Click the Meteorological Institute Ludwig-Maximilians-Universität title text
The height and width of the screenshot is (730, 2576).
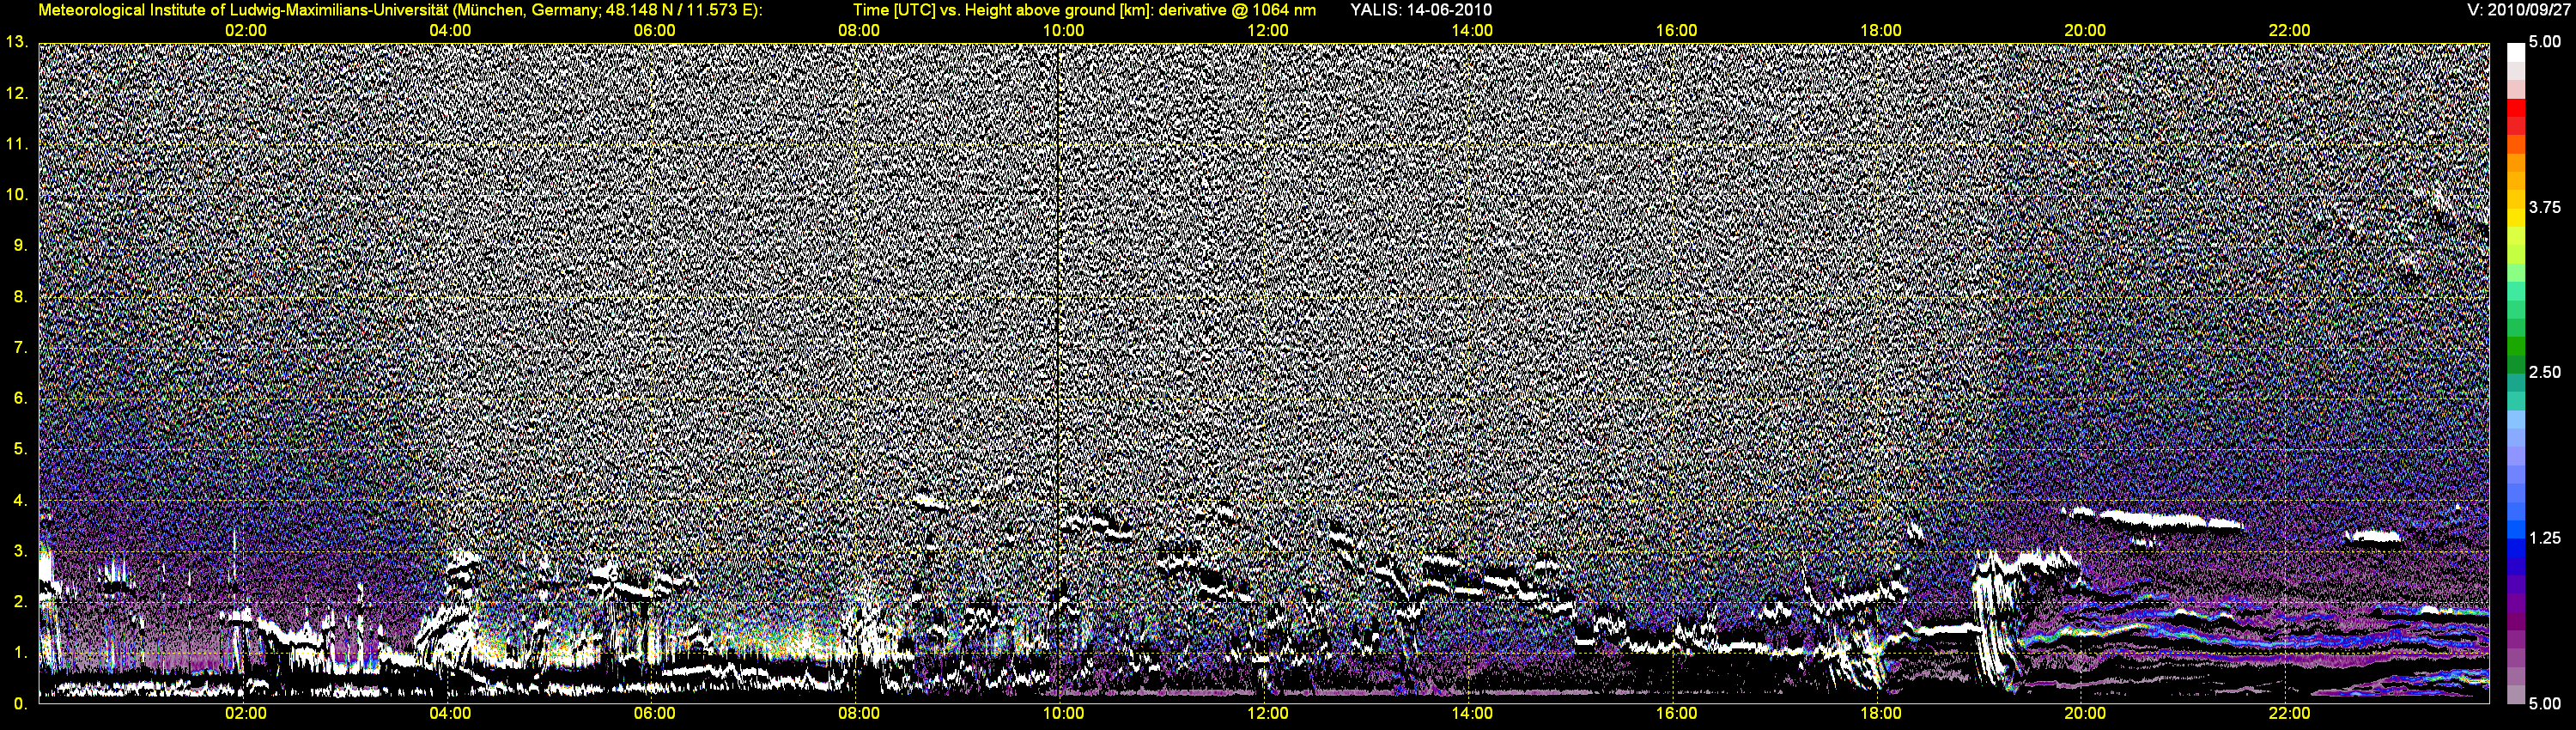(x=401, y=10)
